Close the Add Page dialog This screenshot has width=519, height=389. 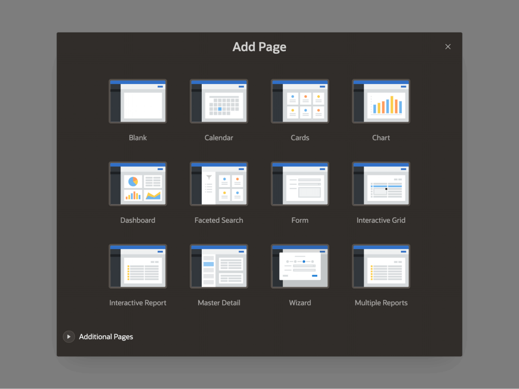[x=448, y=47]
